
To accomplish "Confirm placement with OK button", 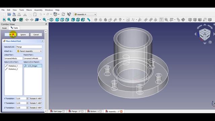I will [10, 35].
